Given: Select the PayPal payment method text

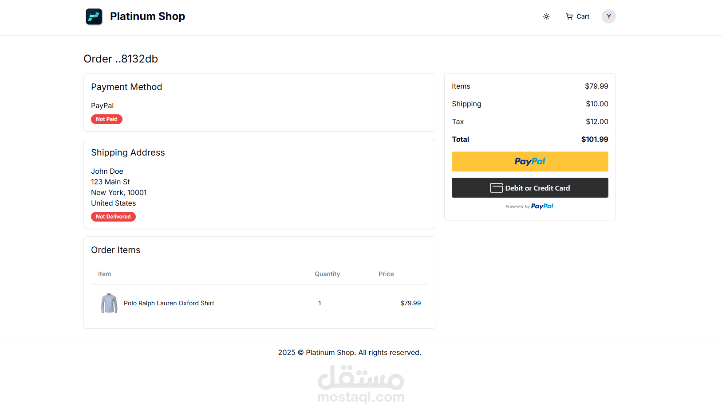Looking at the screenshot, I should click(103, 105).
